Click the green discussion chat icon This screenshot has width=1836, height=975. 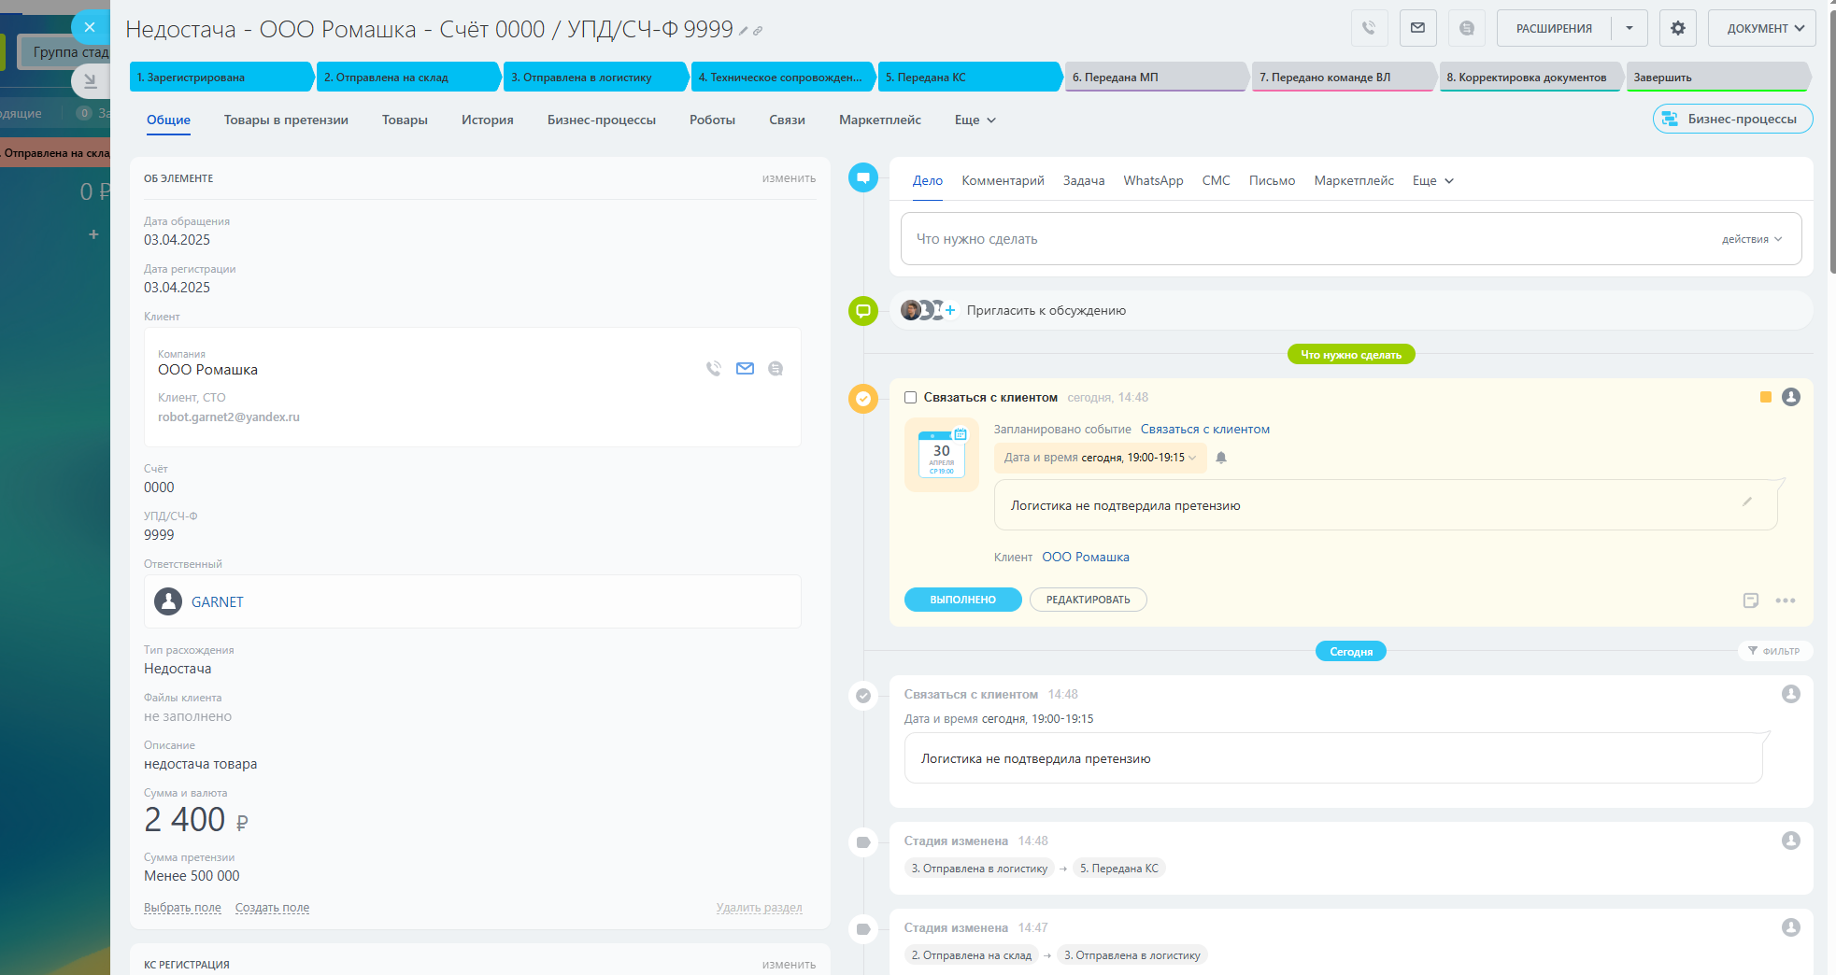[863, 311]
